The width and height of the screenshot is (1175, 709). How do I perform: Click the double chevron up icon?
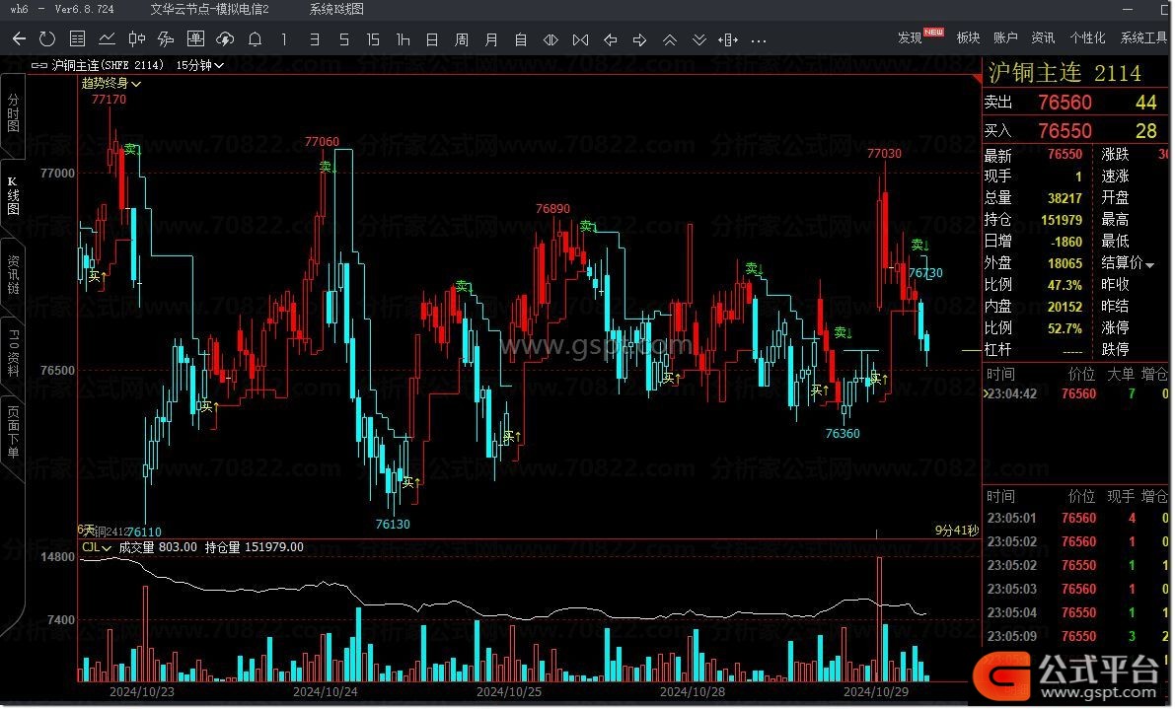pos(669,39)
